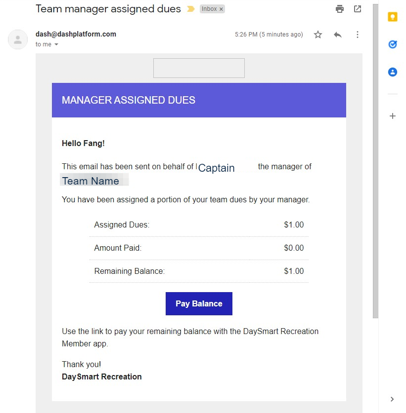This screenshot has width=406, height=413.
Task: Star this email message
Action: (318, 35)
